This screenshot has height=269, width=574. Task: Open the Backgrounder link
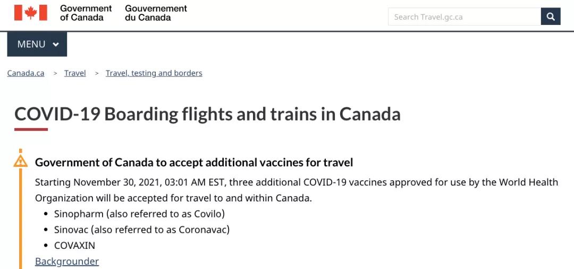point(67,262)
